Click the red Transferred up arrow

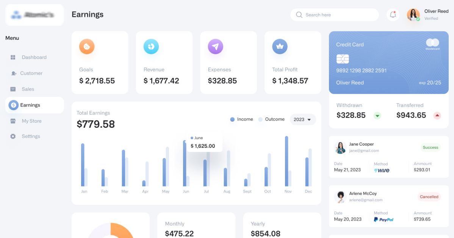tap(437, 116)
